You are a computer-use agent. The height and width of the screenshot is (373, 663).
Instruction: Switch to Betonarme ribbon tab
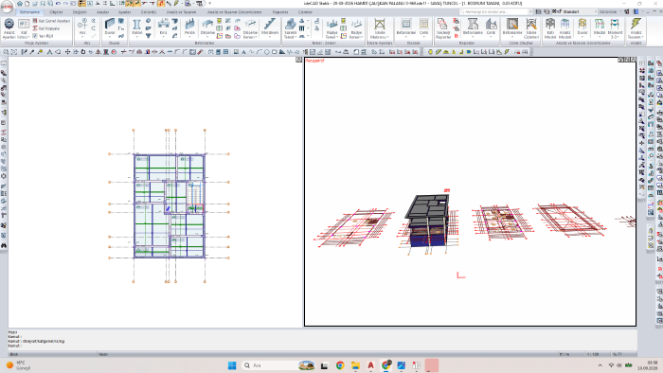point(29,12)
